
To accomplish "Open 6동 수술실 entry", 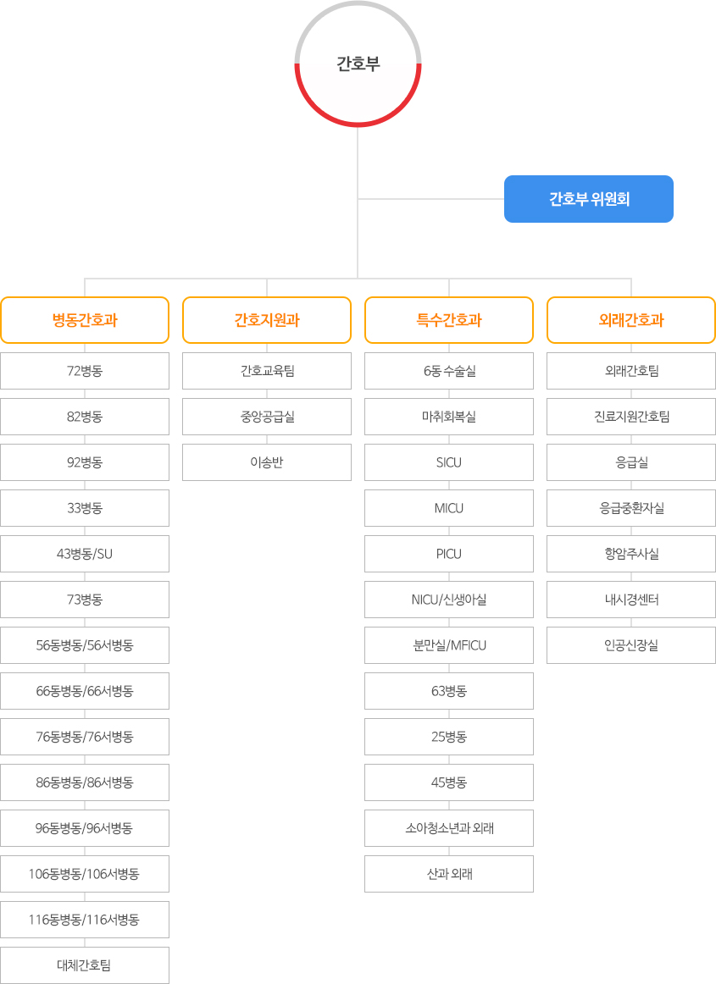I will [x=449, y=371].
